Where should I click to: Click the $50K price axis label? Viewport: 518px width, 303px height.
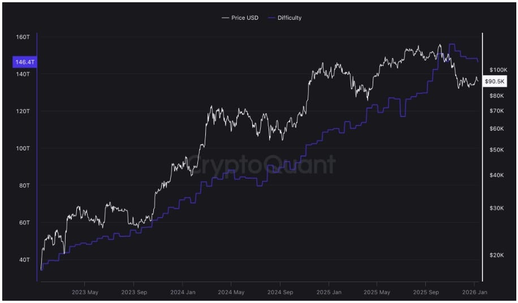pyautogui.click(x=496, y=150)
